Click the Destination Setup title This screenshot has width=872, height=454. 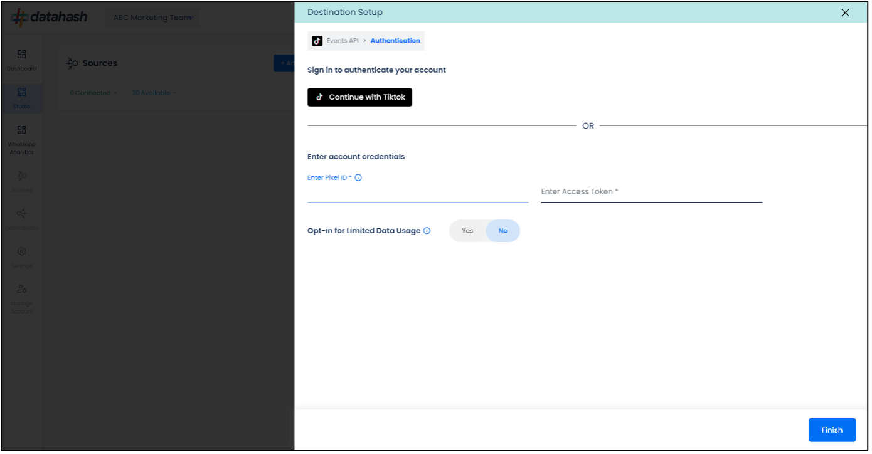tap(345, 13)
